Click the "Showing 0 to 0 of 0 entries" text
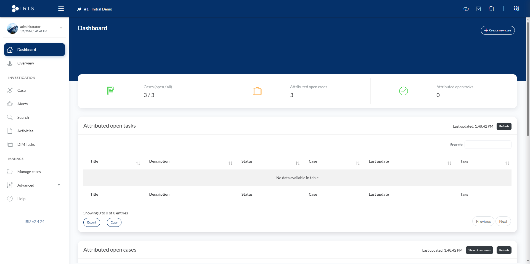Viewport: 530px width, 264px height. 105,213
